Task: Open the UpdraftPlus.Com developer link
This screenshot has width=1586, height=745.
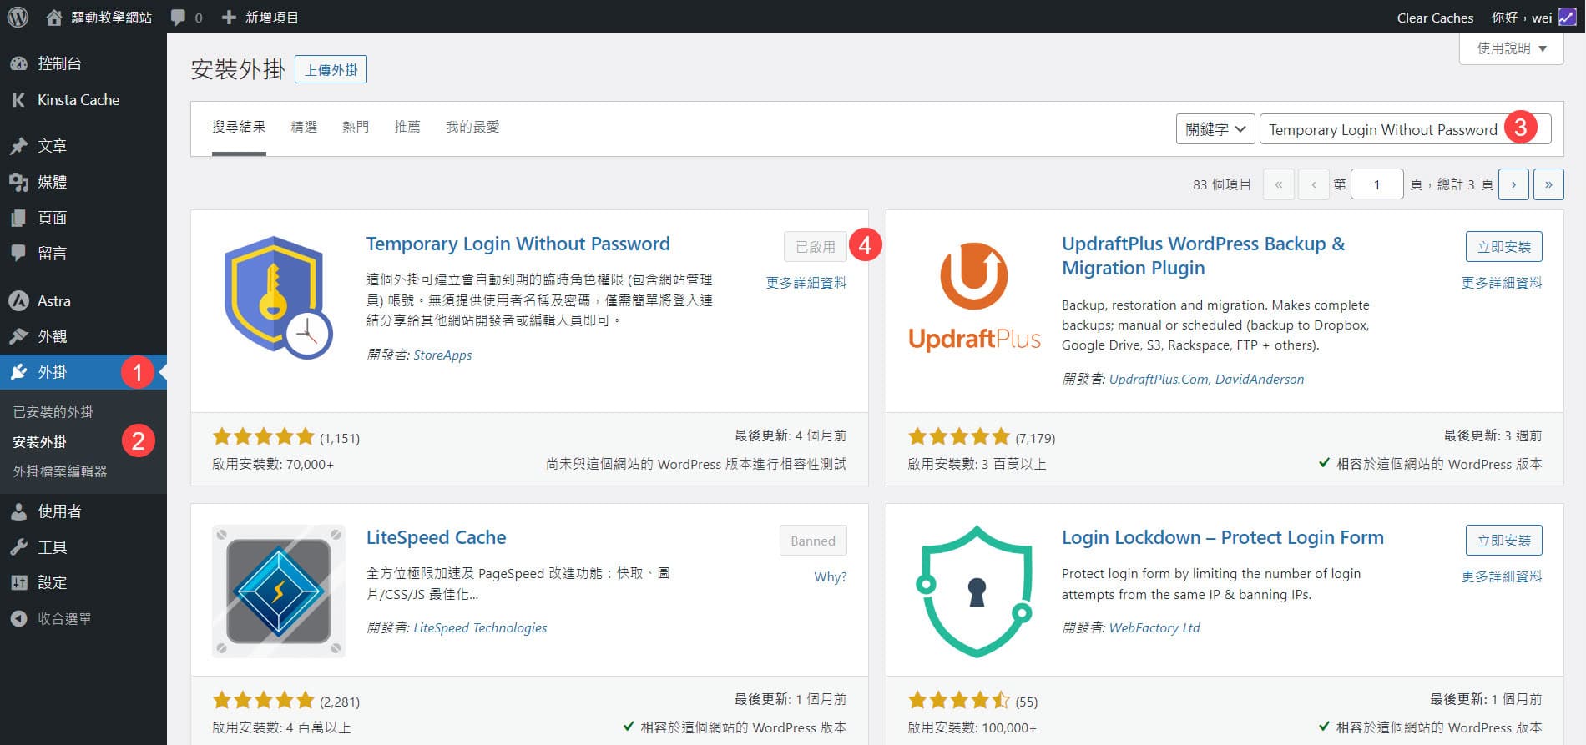Action: pos(1158,379)
